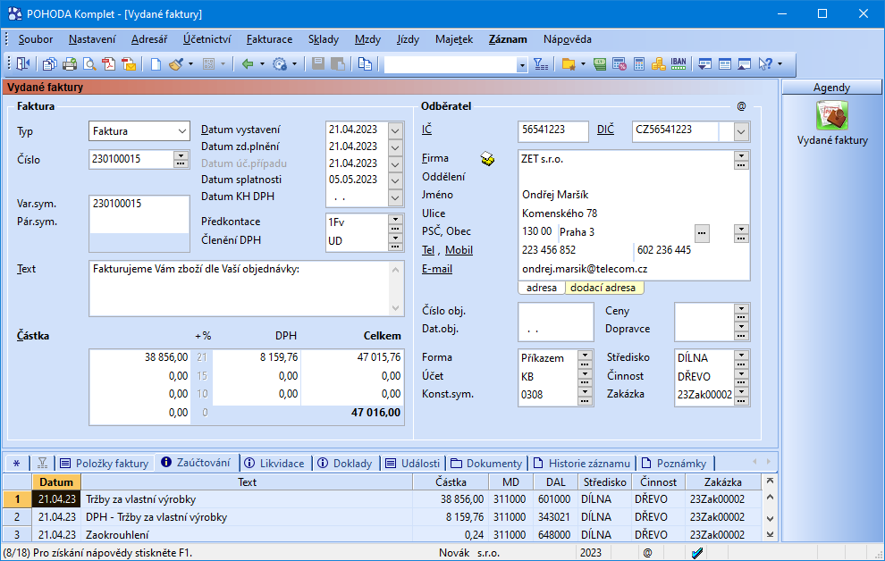Viewport: 885px width, 561px height.
Task: Click ellipsis button beside Praha 3
Action: (702, 233)
